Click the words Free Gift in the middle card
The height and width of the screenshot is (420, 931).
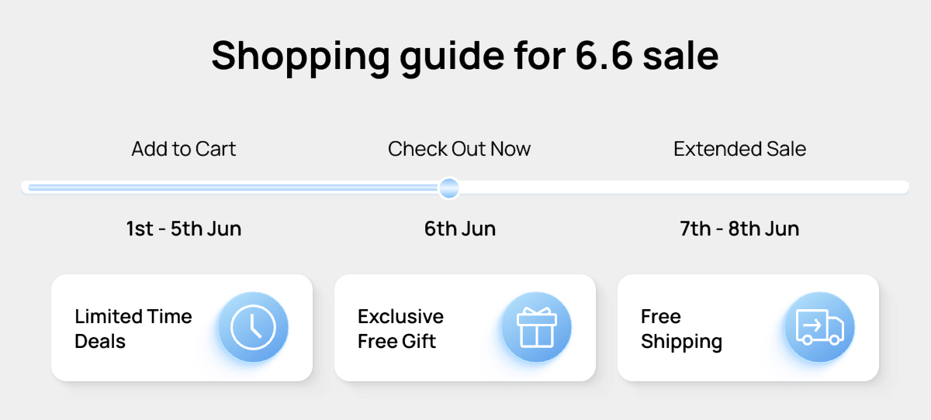pyautogui.click(x=396, y=341)
